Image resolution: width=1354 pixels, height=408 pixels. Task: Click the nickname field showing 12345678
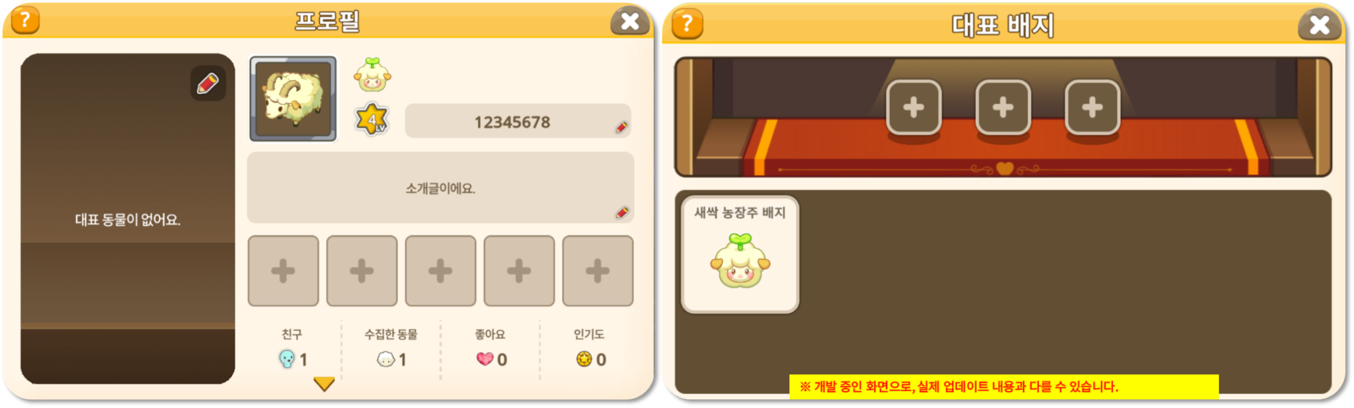[x=518, y=121]
